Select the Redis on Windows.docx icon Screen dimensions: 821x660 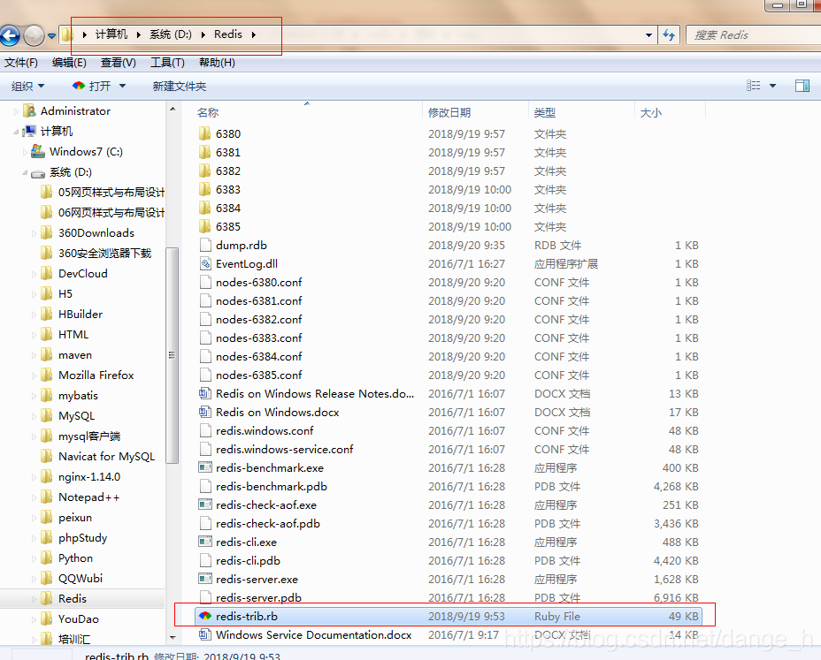tap(205, 412)
